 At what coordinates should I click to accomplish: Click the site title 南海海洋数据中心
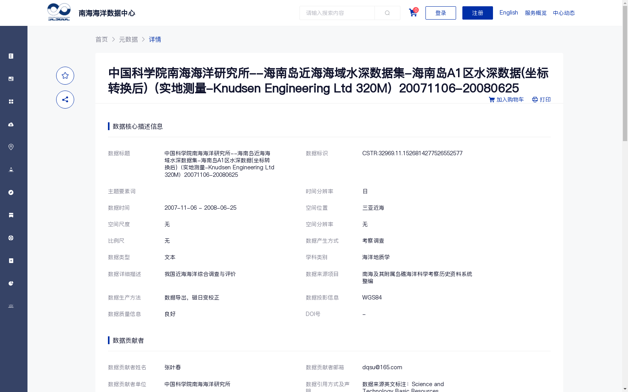107,13
